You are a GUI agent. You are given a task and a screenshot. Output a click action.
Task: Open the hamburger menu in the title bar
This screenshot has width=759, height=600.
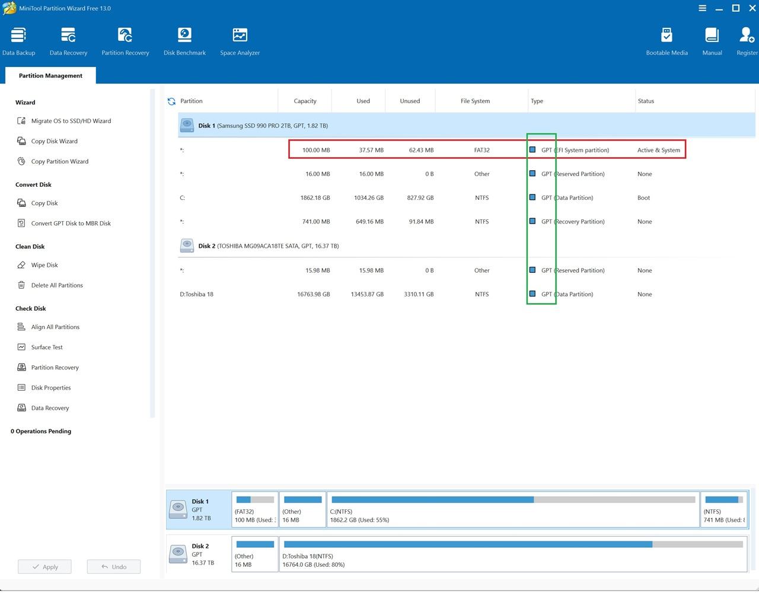[x=702, y=8]
